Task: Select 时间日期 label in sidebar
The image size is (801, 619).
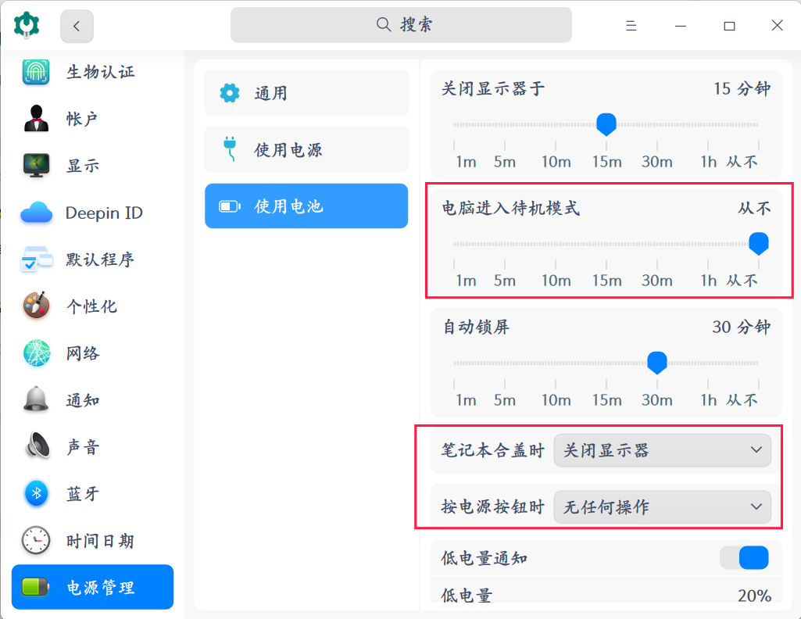Action: point(100,541)
